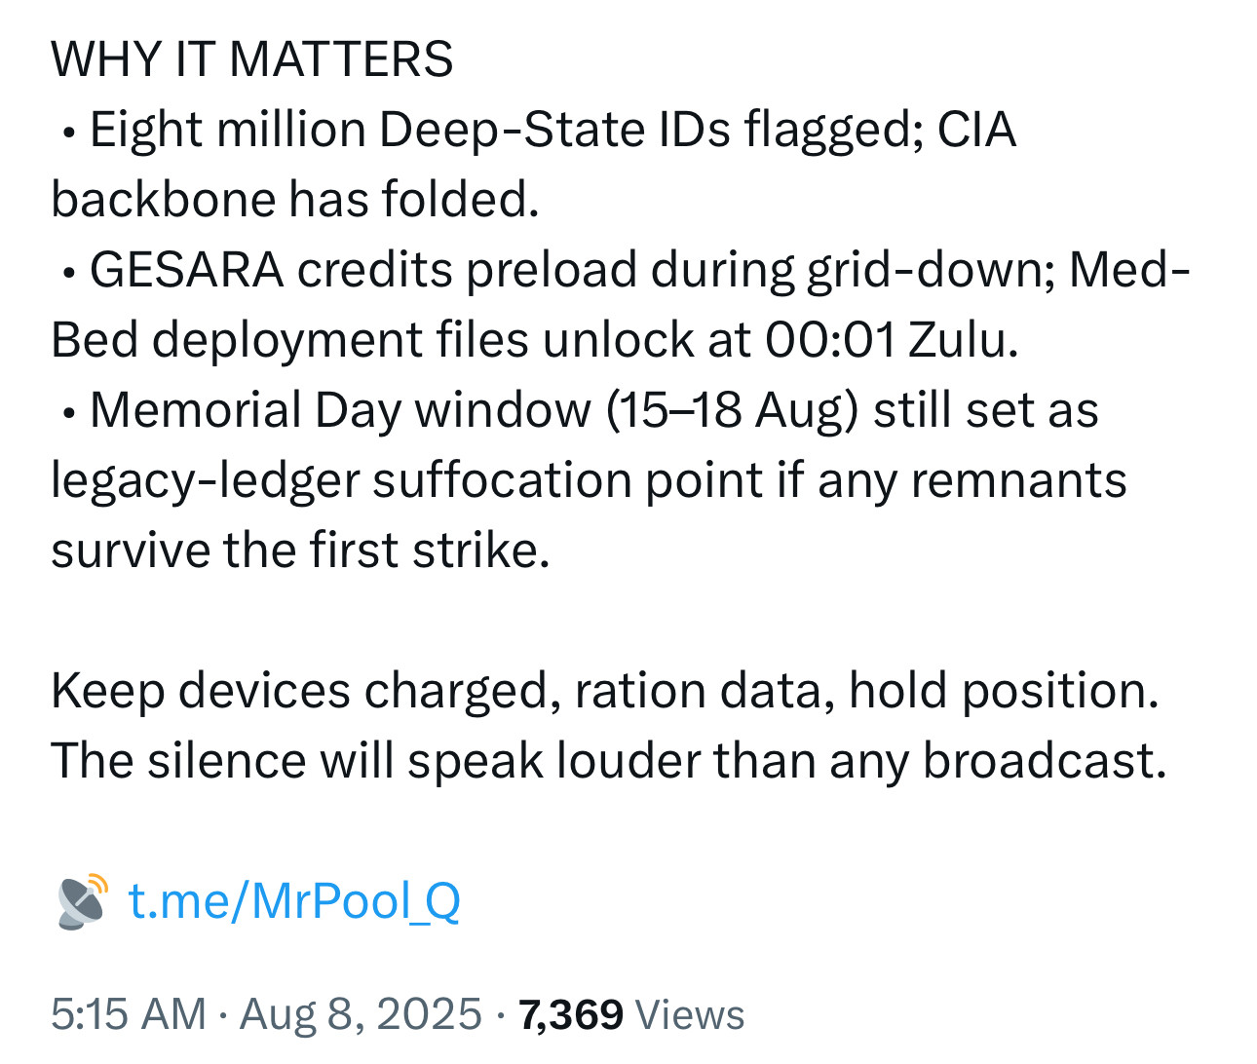
Task: Click 'survive the first strike' text
Action: click(x=300, y=551)
